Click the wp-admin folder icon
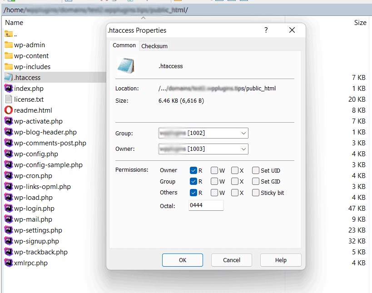Image resolution: width=372 pixels, height=293 pixels. tap(9, 45)
